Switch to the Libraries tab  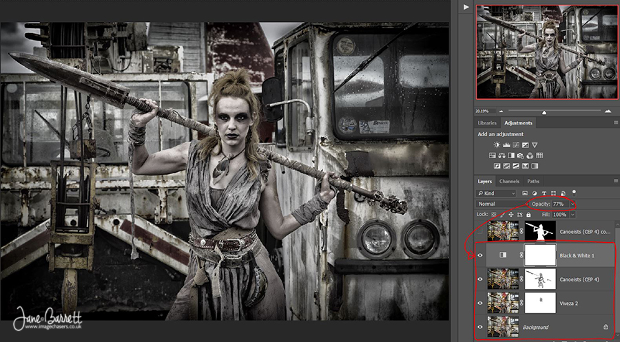[x=487, y=122]
